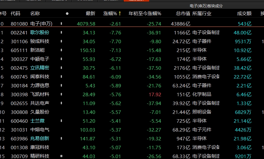Viewport: 264px width, 159px height.
Task: Click the industry cell 化学制品
Action: 202,94
